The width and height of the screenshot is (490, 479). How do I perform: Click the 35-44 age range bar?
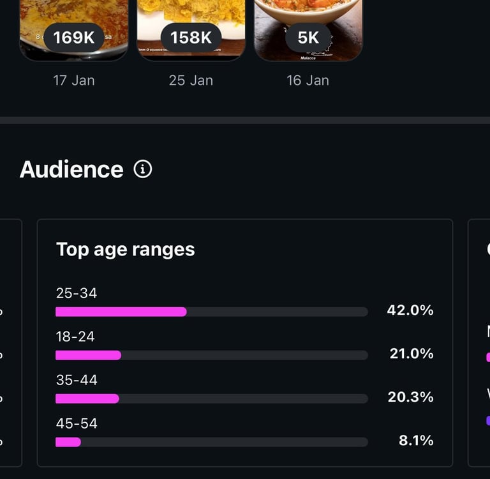(212, 399)
